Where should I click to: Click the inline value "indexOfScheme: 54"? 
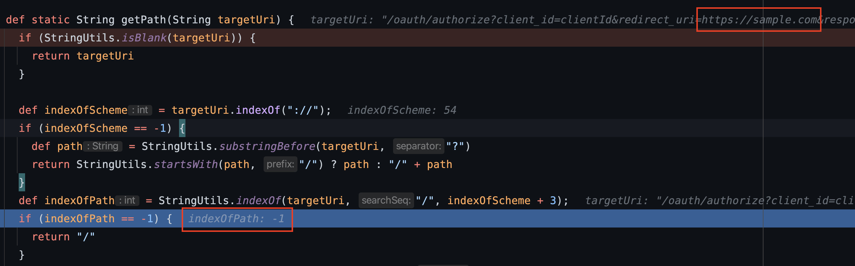pyautogui.click(x=403, y=110)
